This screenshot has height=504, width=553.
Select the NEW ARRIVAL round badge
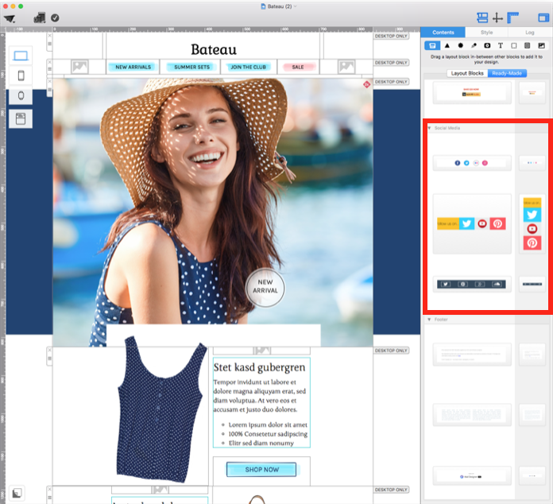[x=265, y=287]
